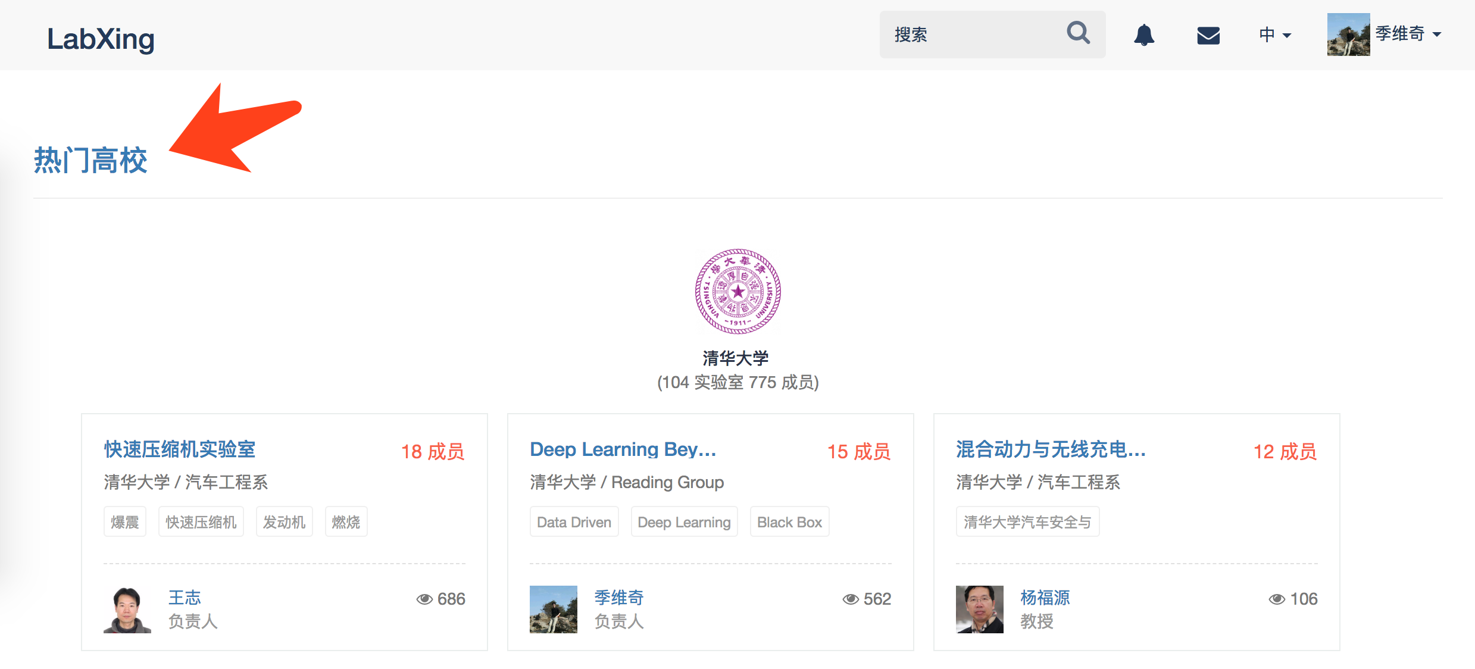
Task: Click the 热门高校 heading link
Action: click(x=90, y=160)
